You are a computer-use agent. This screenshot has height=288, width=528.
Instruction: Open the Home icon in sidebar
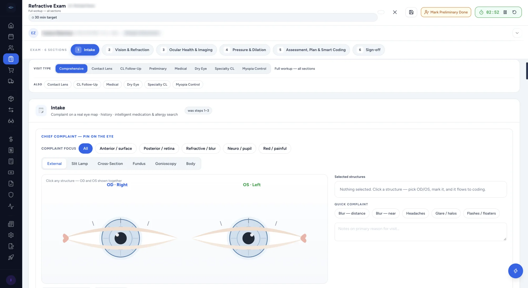click(x=11, y=26)
